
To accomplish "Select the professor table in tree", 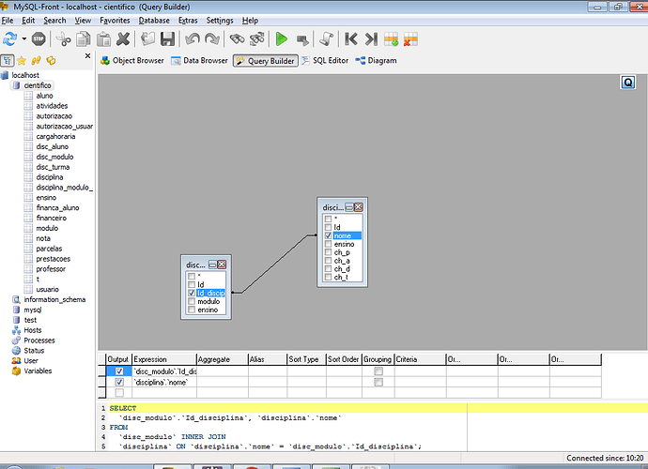I will tap(51, 269).
